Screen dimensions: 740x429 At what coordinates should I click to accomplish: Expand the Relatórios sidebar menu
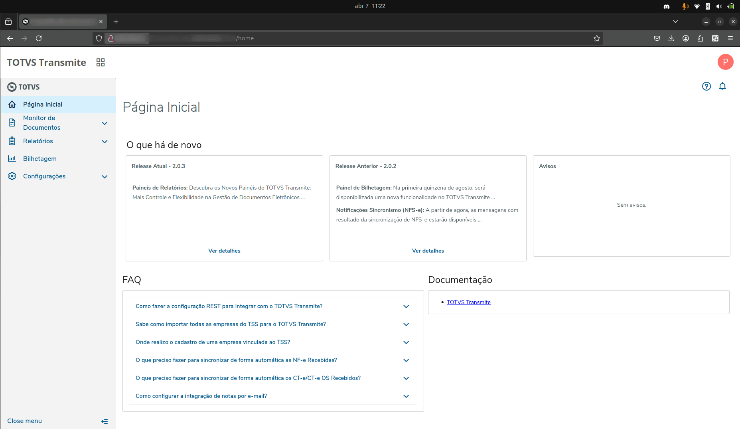click(105, 142)
